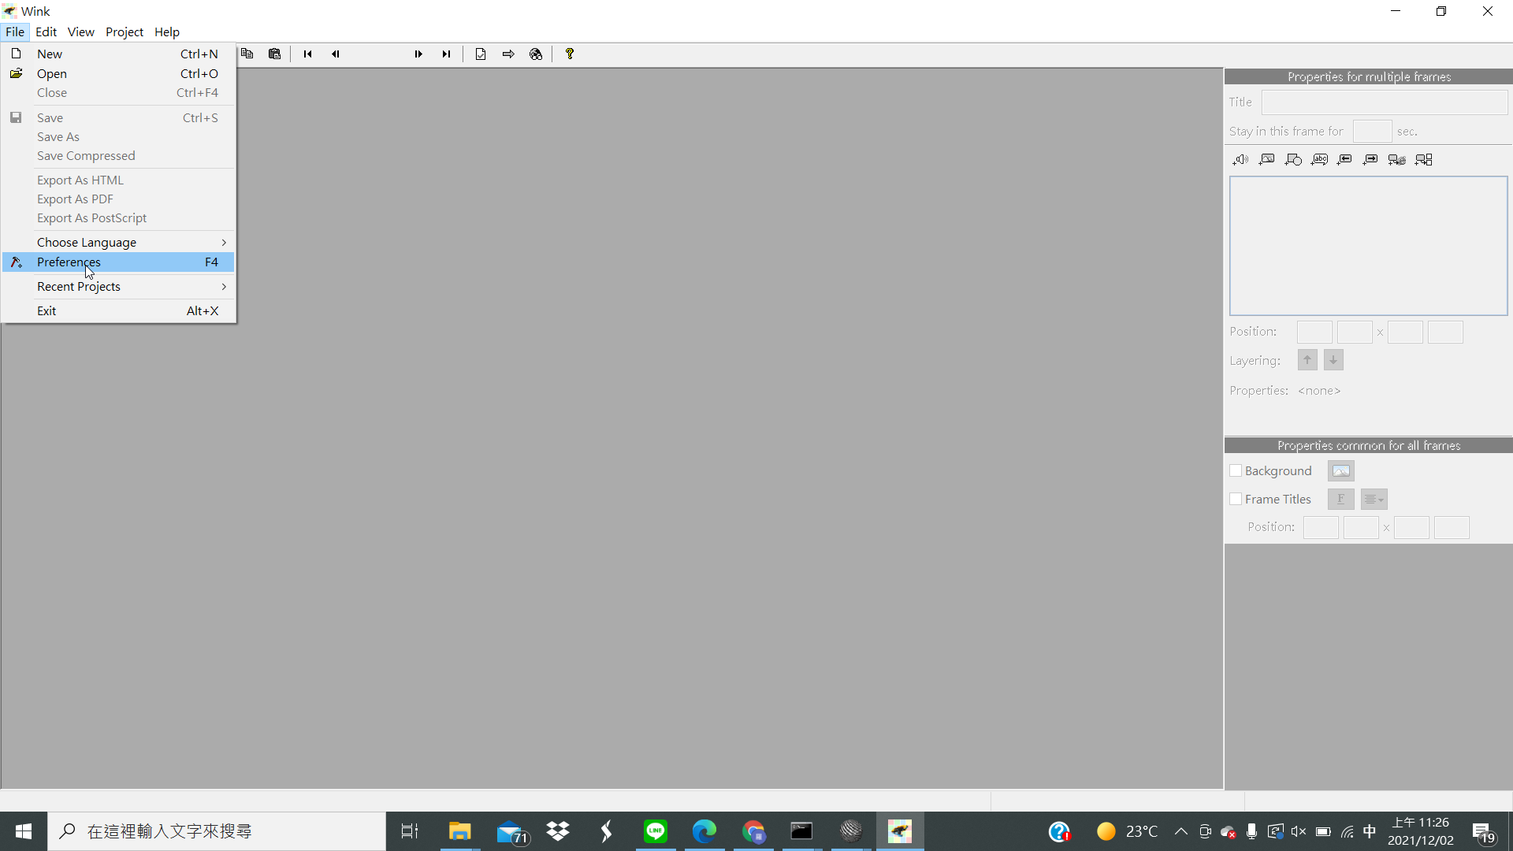Click the taskbar search box
The image size is (1513, 851).
[x=217, y=831]
